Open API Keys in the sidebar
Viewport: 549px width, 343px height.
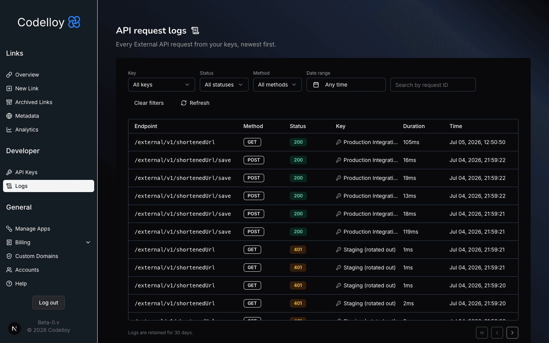point(48,172)
